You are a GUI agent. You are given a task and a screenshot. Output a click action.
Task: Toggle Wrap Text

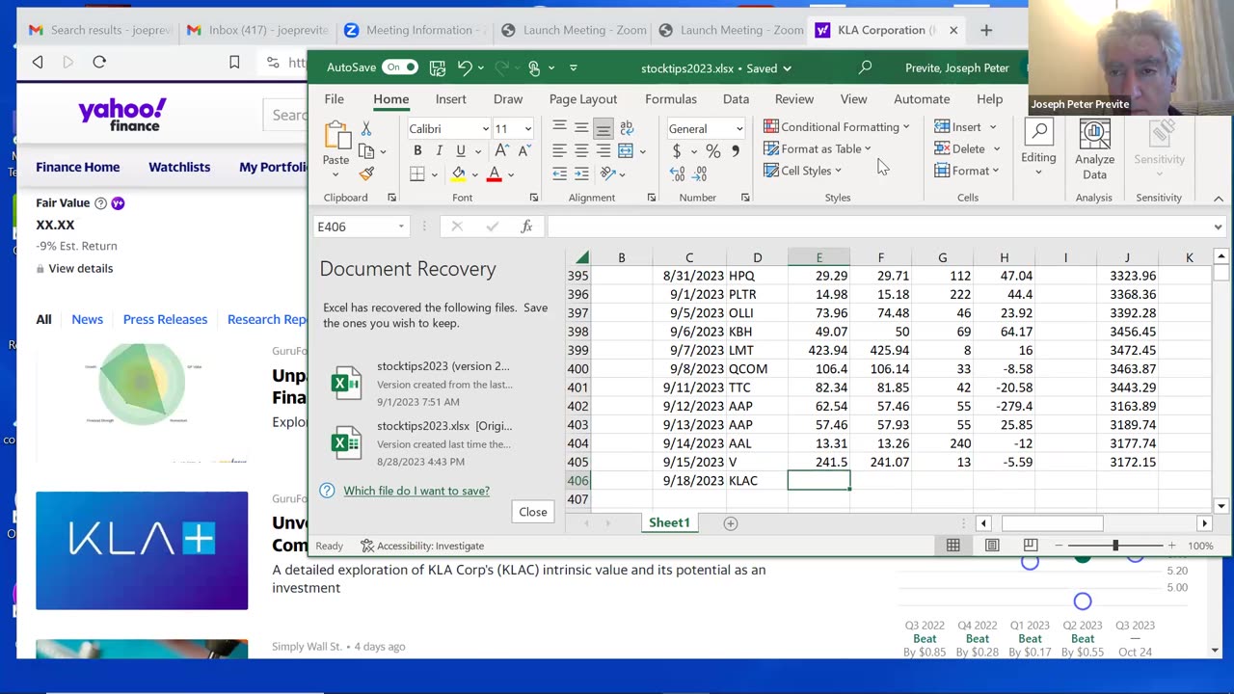coord(627,127)
